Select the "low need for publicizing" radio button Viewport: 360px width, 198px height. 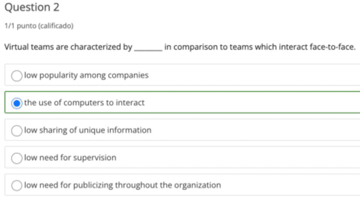[x=17, y=185]
